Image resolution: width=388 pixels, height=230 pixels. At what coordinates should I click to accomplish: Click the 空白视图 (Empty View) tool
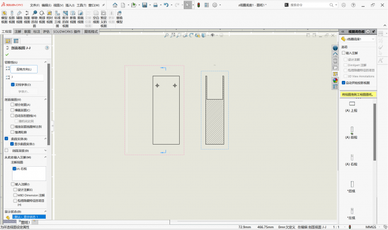coord(96,17)
